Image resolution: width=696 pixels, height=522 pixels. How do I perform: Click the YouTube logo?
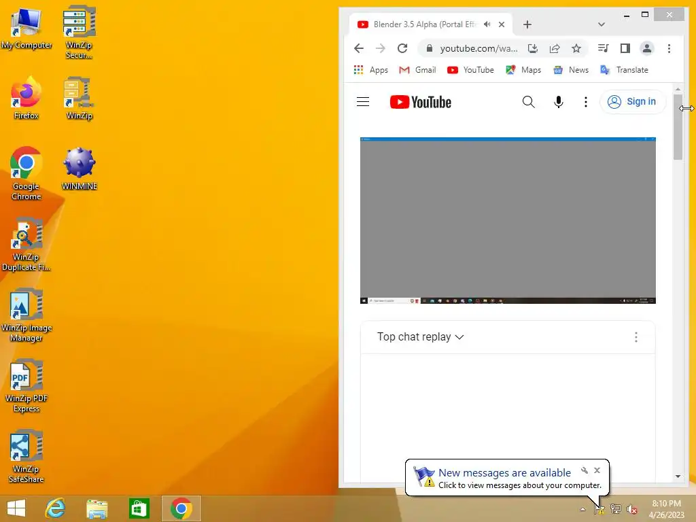click(x=420, y=102)
